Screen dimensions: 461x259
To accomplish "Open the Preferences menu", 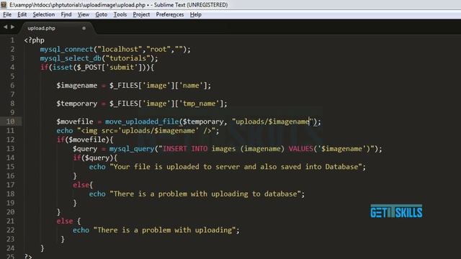I will click(x=170, y=14).
